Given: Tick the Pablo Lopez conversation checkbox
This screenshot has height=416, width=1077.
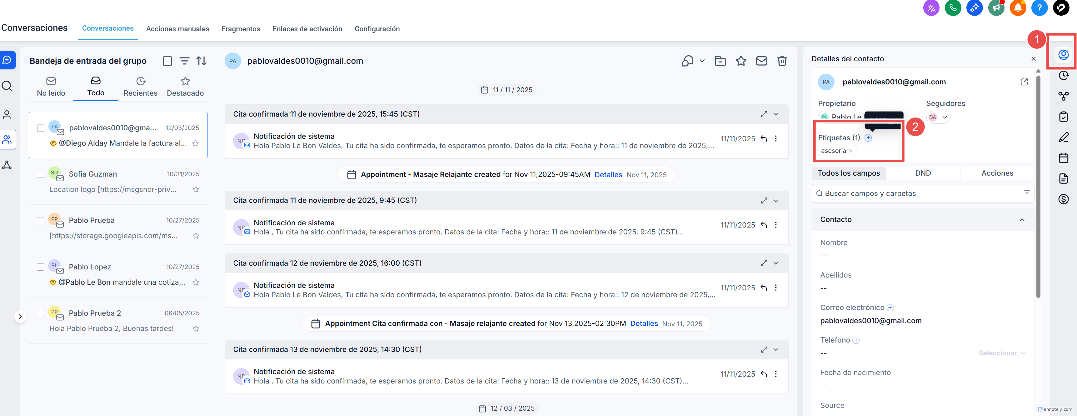Looking at the screenshot, I should 41,267.
